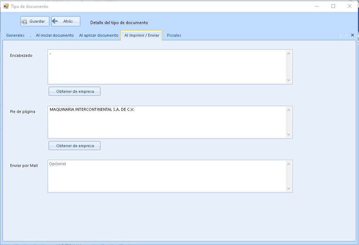
Task: Click the Pie de página scrollbar up arrow
Action: point(288,110)
